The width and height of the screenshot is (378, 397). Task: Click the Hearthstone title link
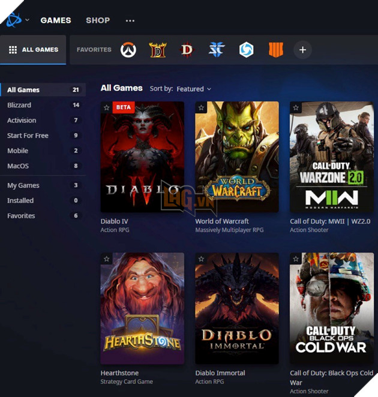pyautogui.click(x=119, y=373)
